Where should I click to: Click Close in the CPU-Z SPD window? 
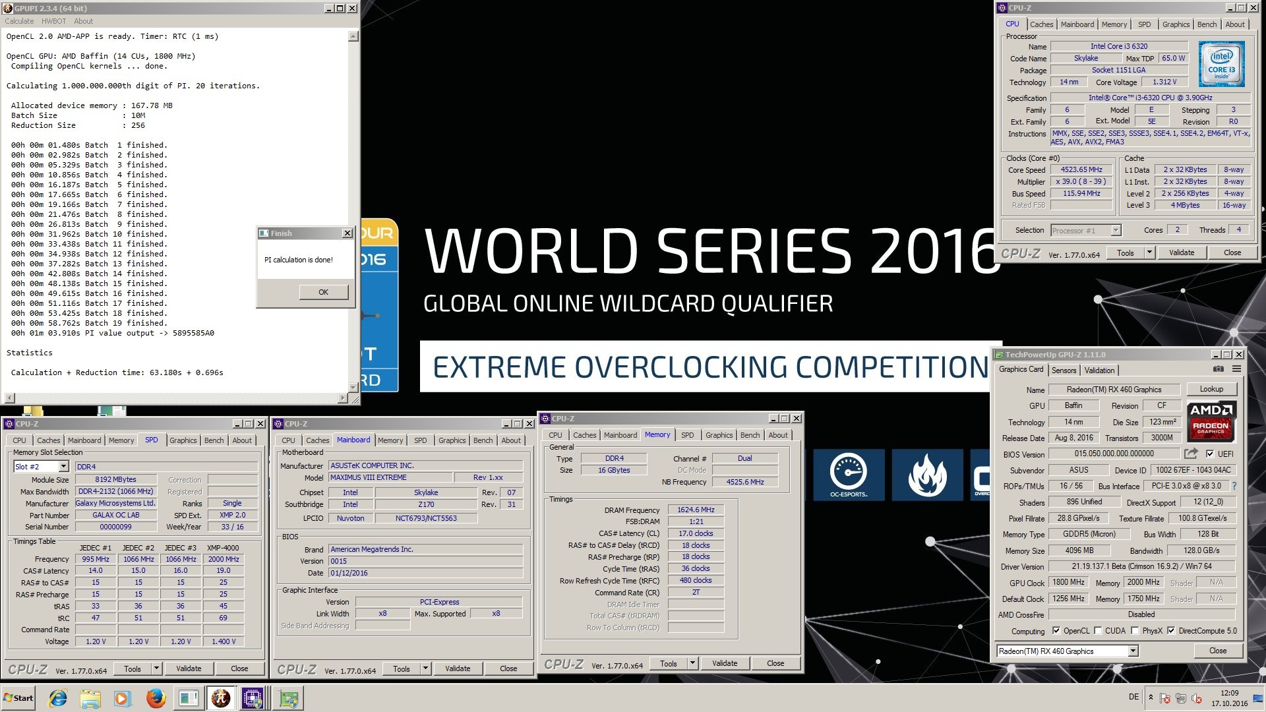[x=239, y=668]
